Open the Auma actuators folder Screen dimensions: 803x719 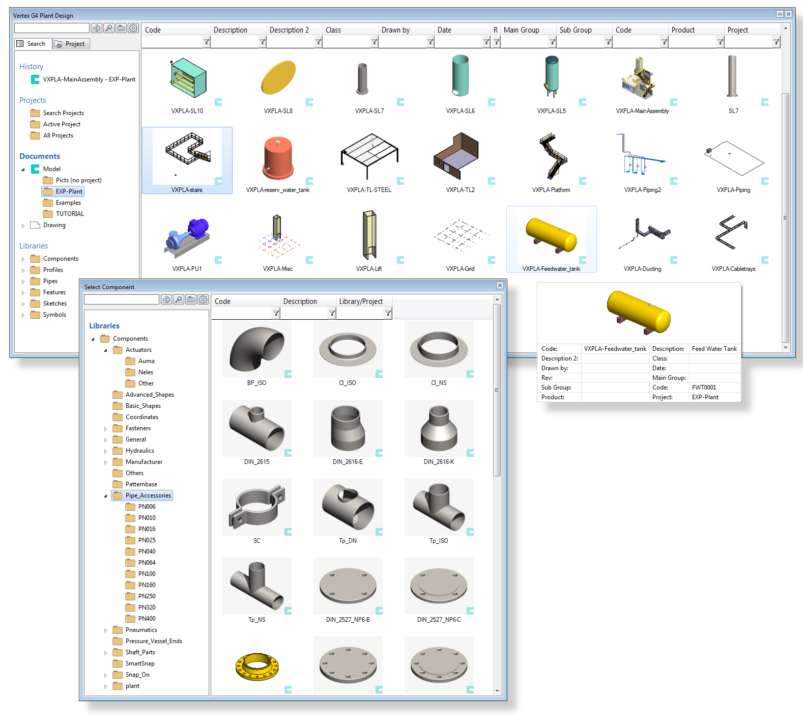click(140, 361)
